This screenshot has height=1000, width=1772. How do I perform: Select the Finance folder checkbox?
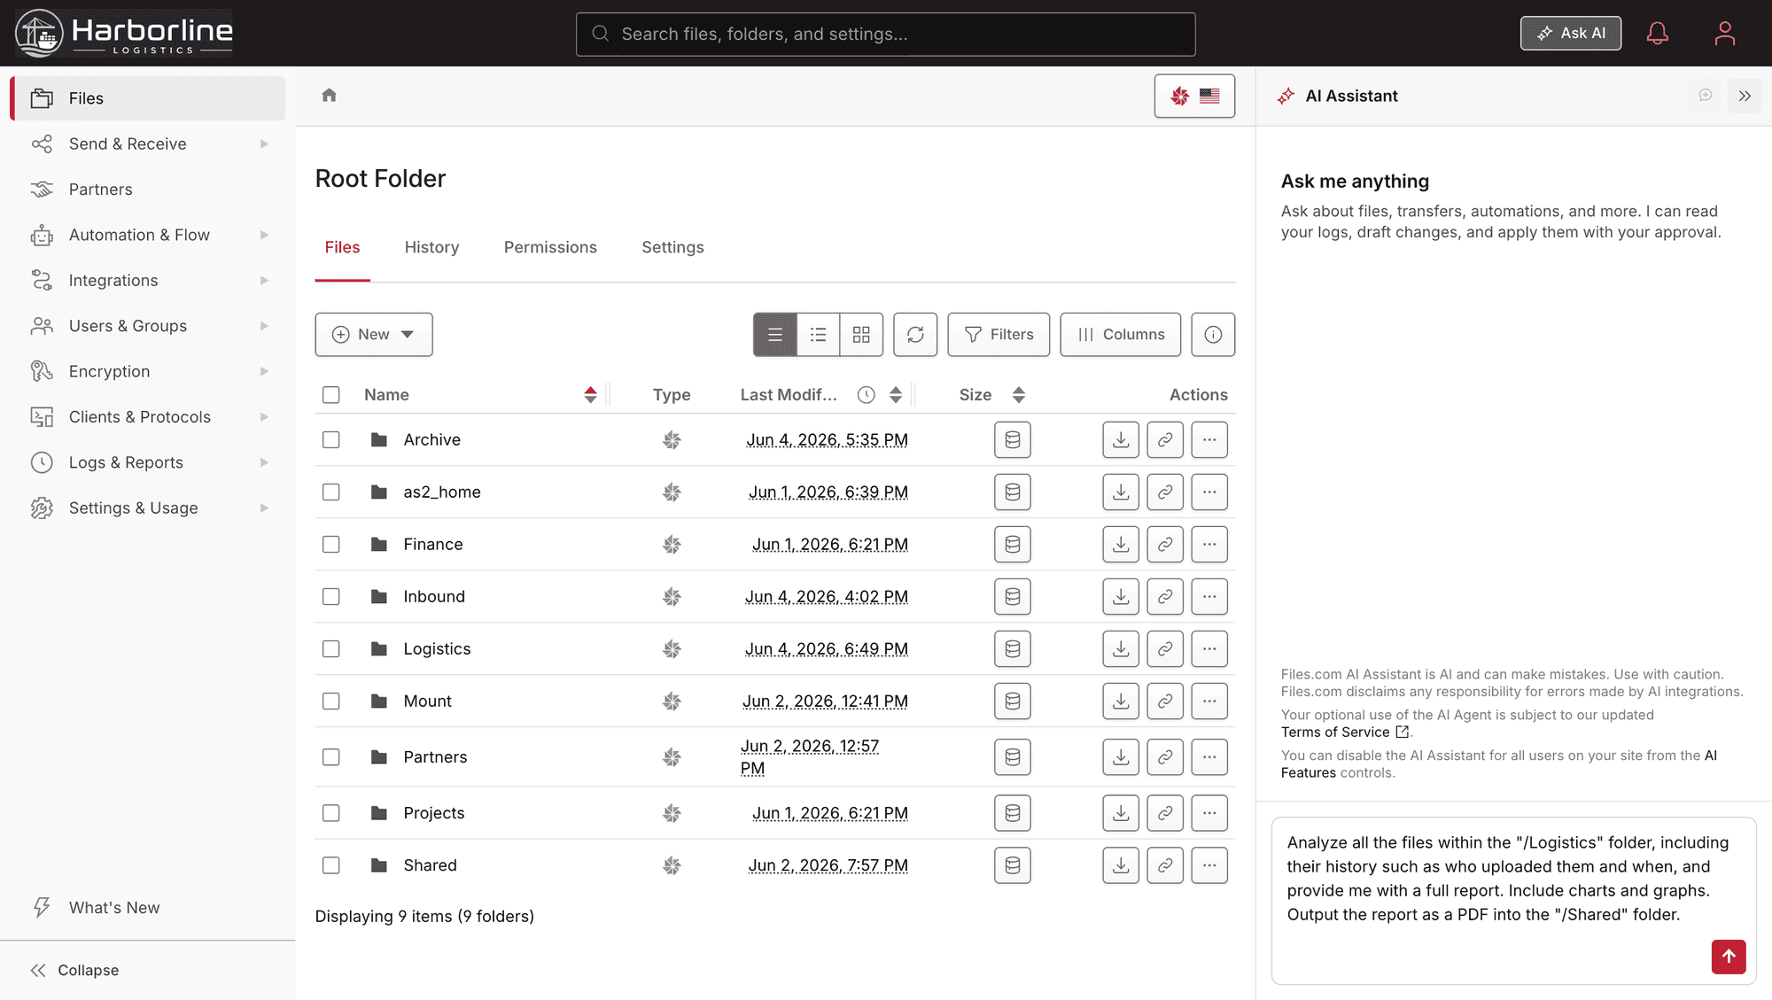click(x=331, y=545)
